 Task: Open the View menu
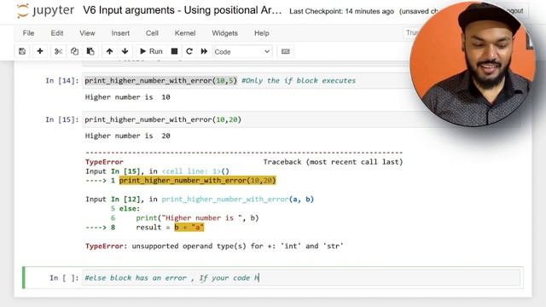[87, 33]
